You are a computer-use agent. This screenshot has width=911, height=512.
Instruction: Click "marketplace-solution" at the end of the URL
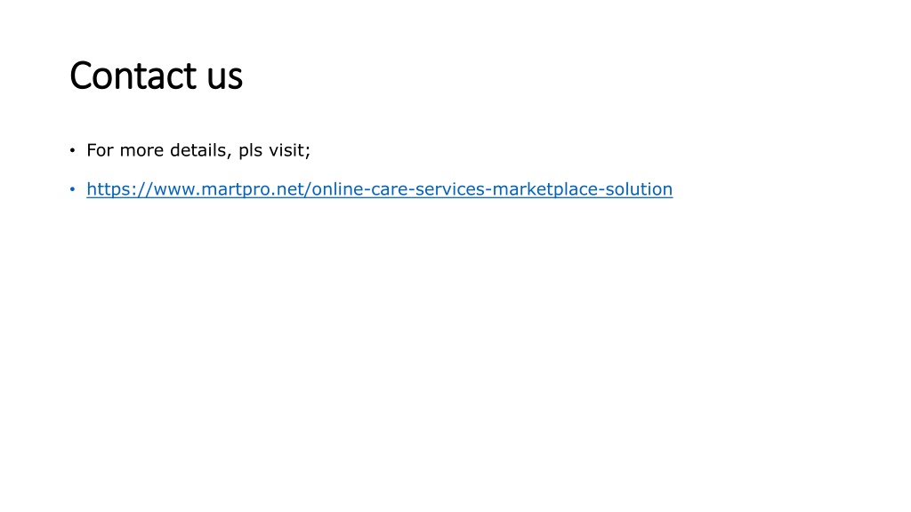coord(582,189)
